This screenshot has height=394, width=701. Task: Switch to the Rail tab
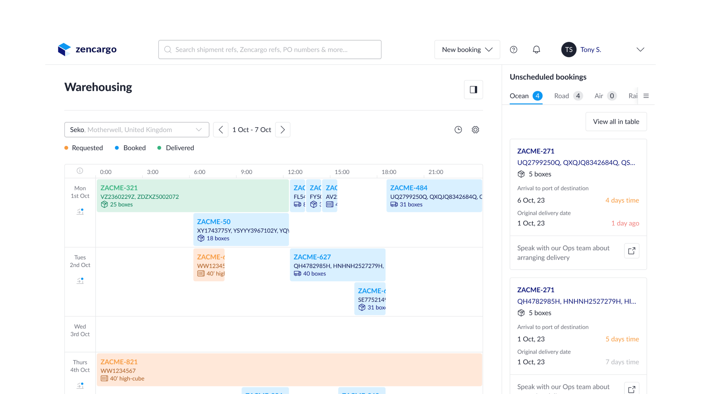pos(633,96)
